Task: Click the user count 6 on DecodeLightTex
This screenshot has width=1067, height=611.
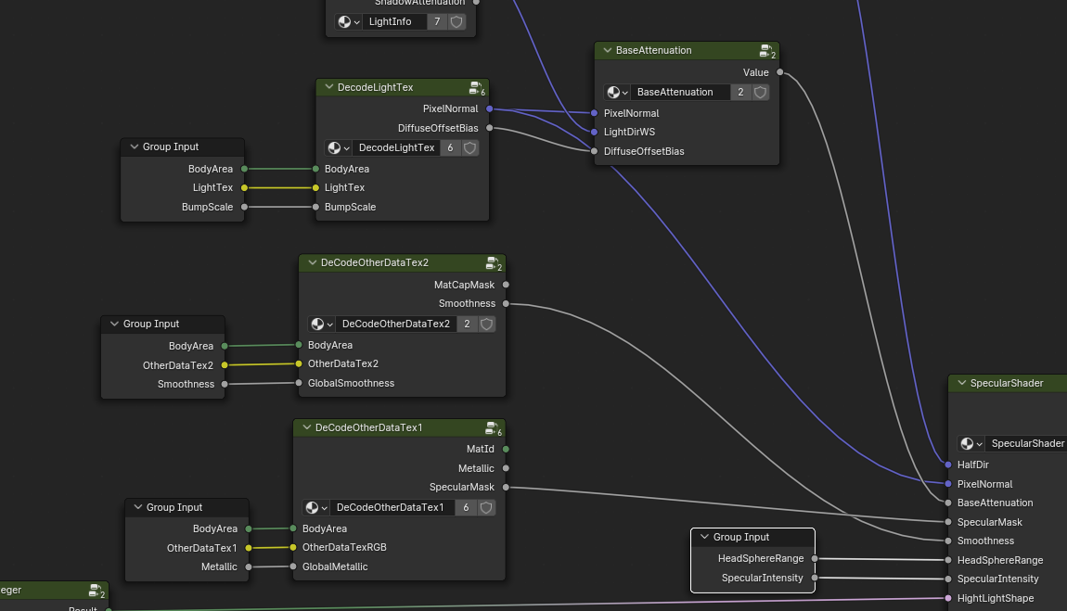Action: [x=450, y=148]
